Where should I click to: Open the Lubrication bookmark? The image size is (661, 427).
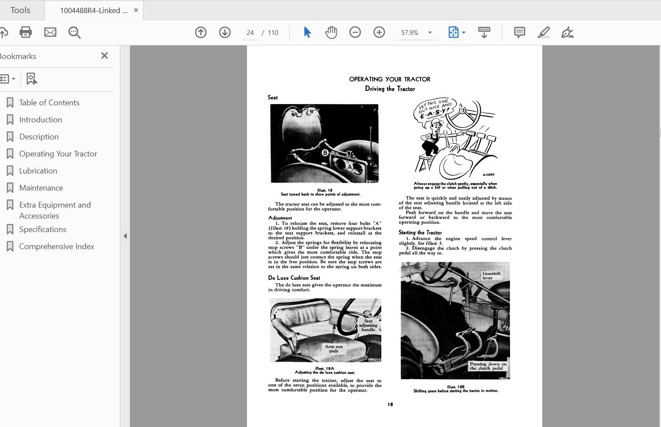38,171
